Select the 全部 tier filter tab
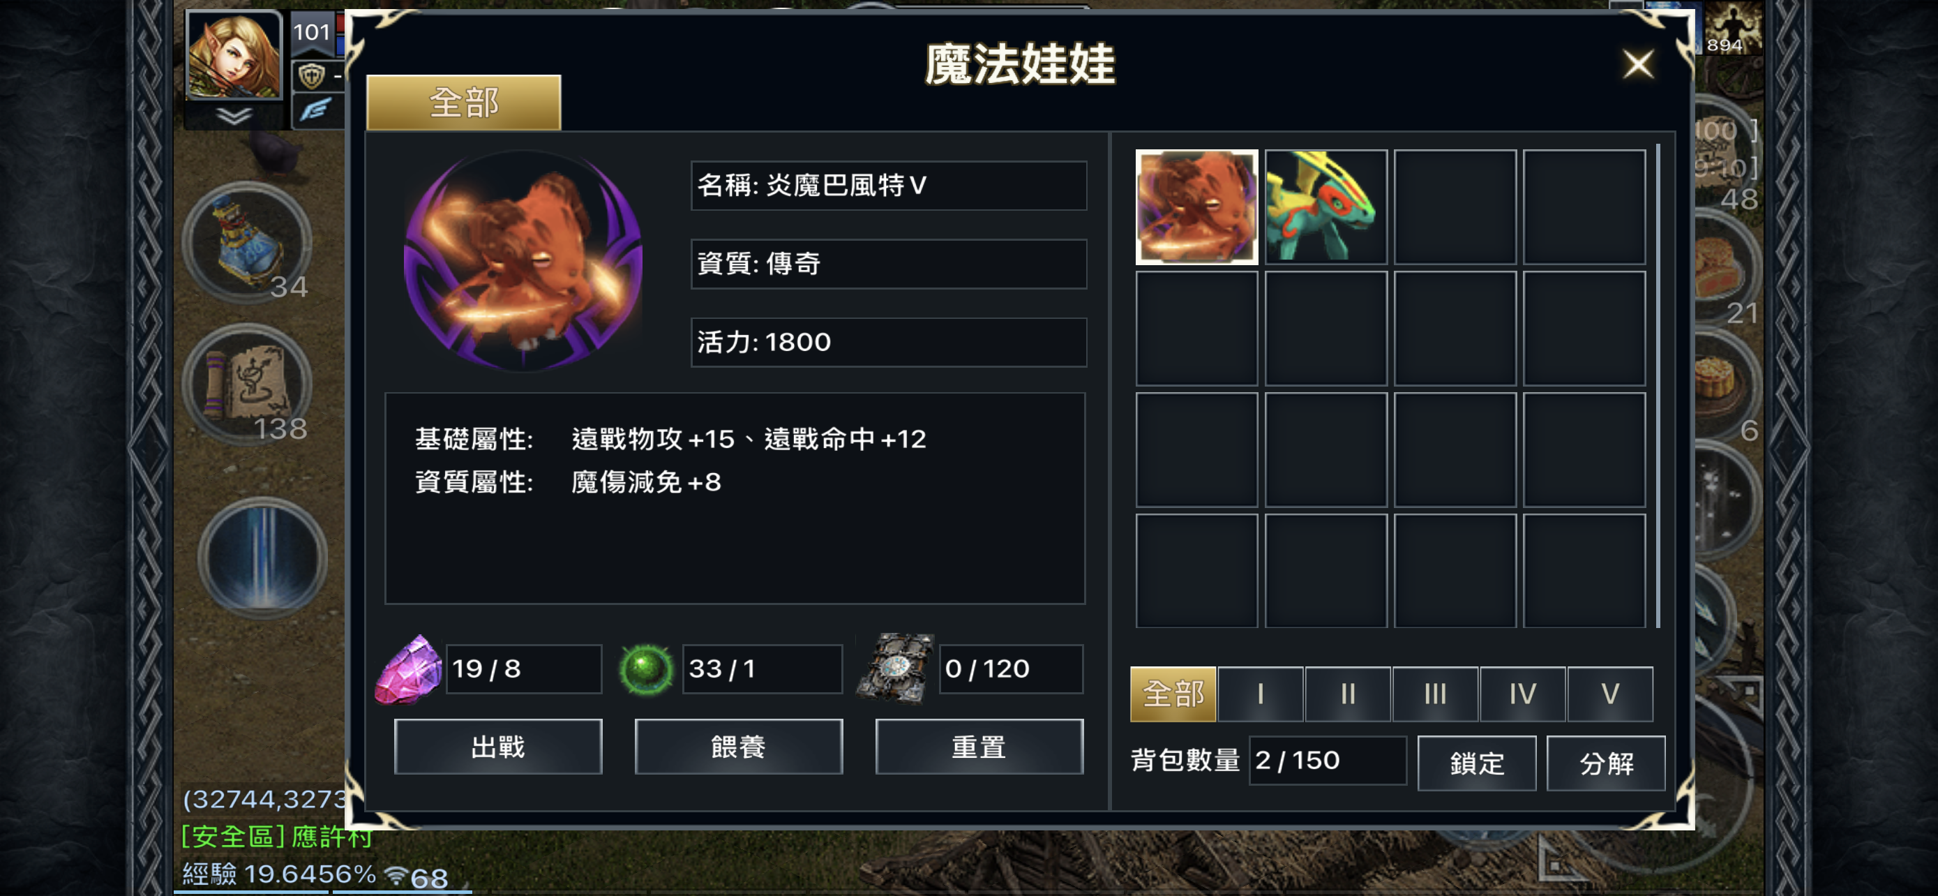This screenshot has width=1938, height=896. pos(1173,694)
